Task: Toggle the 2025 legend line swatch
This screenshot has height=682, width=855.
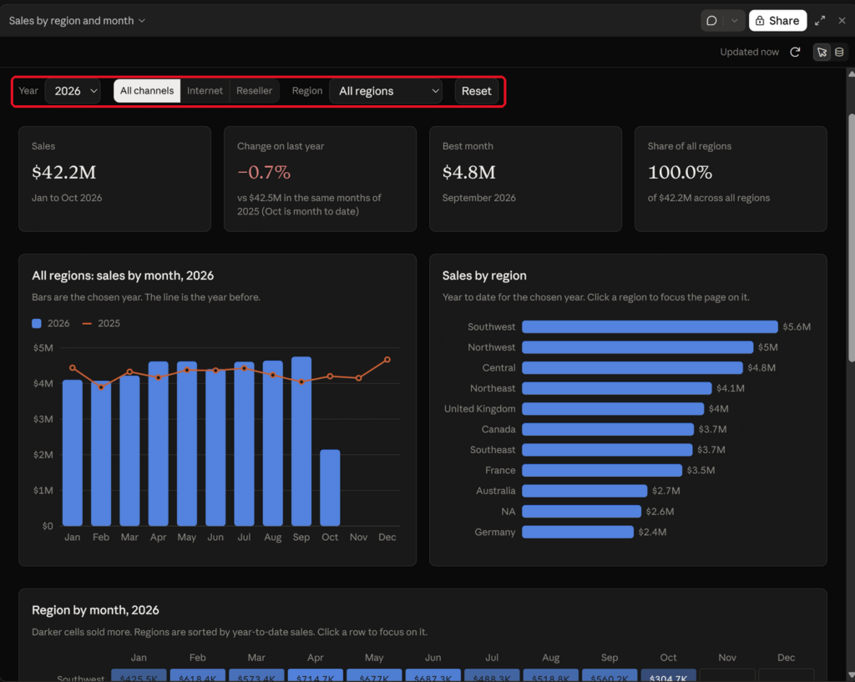Action: pyautogui.click(x=87, y=323)
